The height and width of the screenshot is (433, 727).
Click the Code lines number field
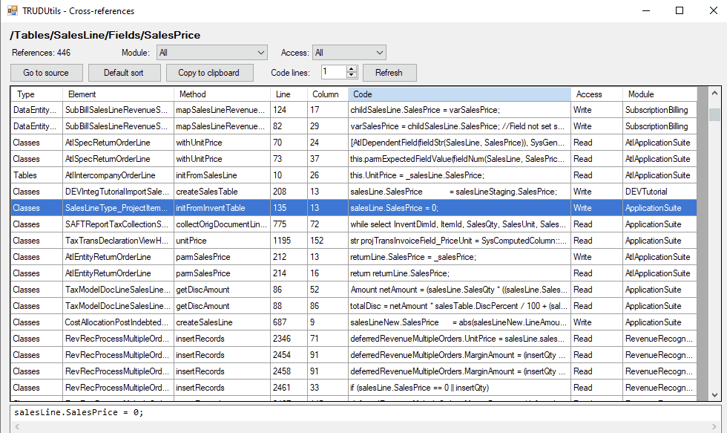pos(333,72)
